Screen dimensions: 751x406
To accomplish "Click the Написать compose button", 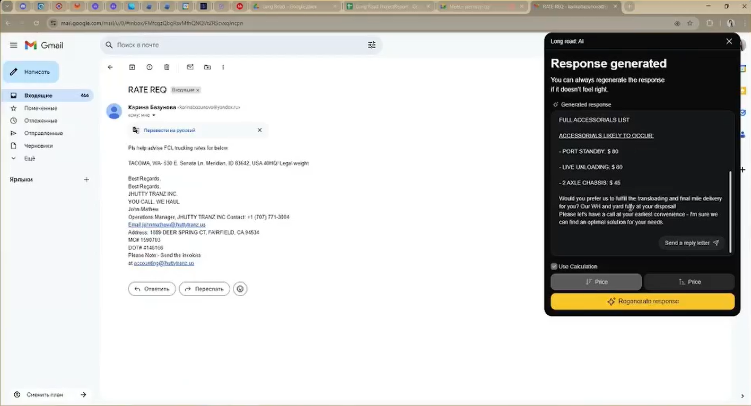I will (31, 72).
